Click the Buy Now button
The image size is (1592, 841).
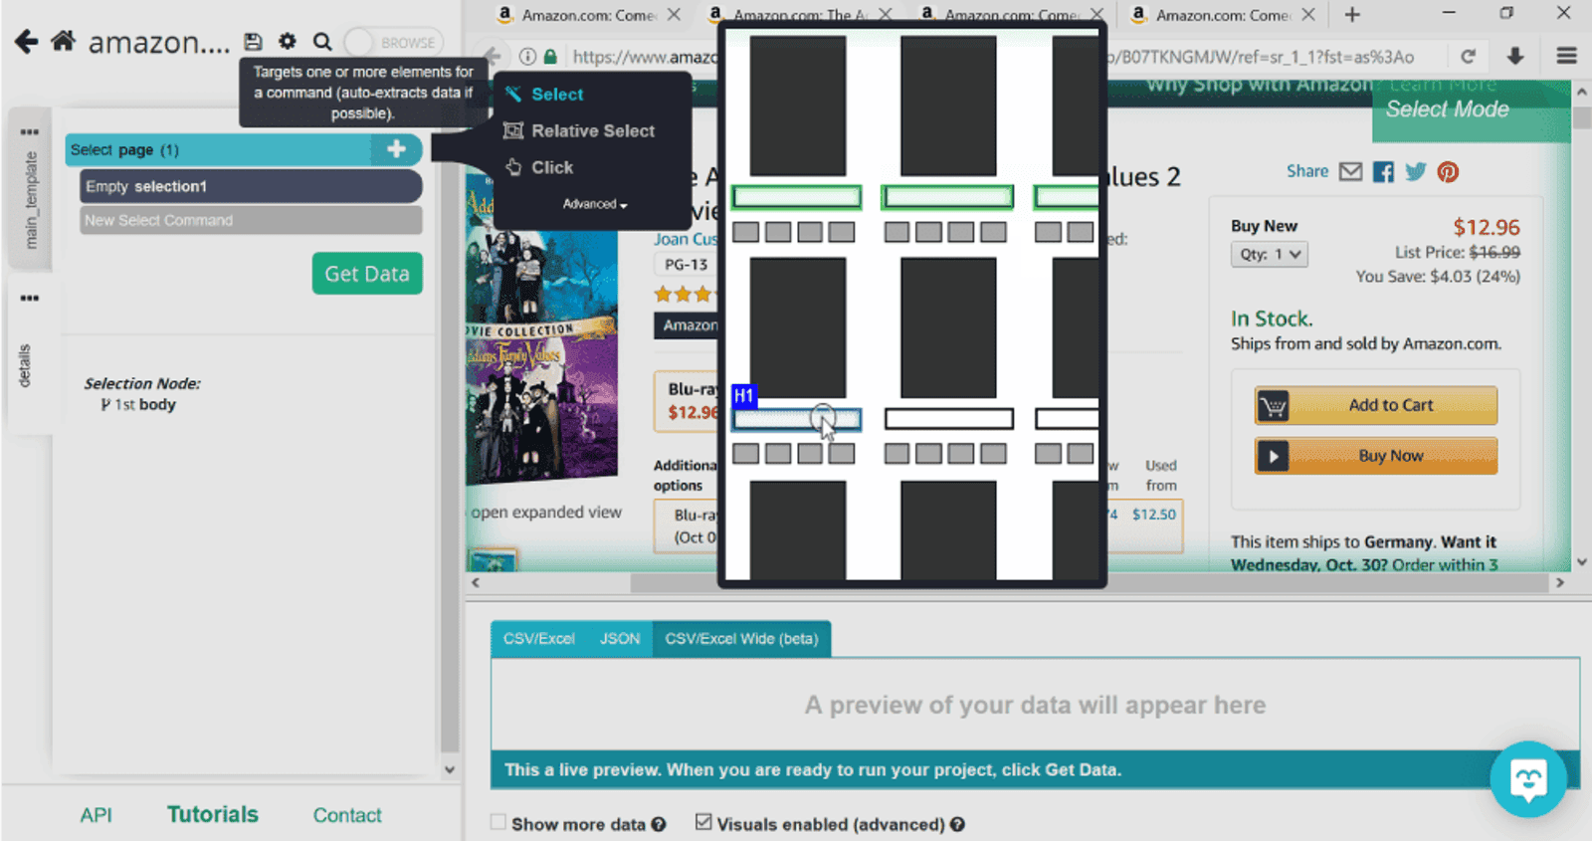point(1375,456)
